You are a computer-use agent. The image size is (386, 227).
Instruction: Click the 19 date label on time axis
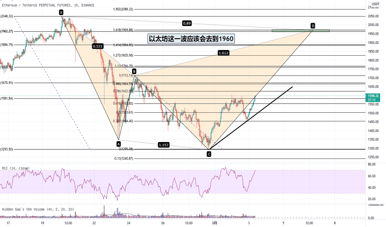coord(42,223)
